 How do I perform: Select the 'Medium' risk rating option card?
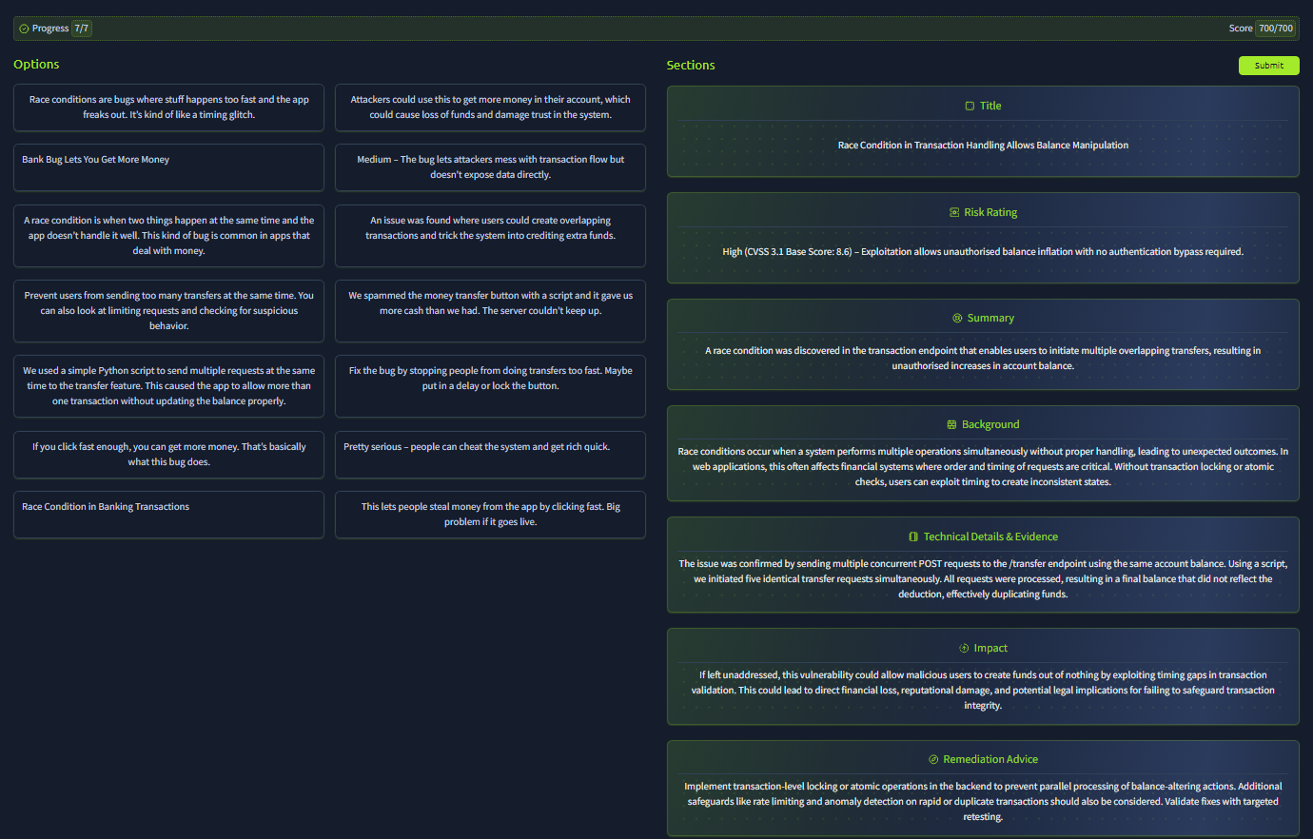pos(490,167)
